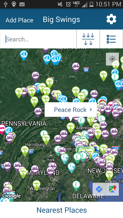
Task: Tap Add Place in header
Action: pyautogui.click(x=19, y=20)
